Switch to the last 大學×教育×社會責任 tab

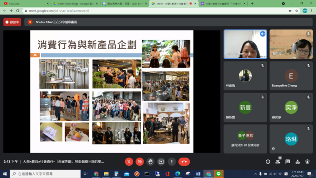pos(223,4)
